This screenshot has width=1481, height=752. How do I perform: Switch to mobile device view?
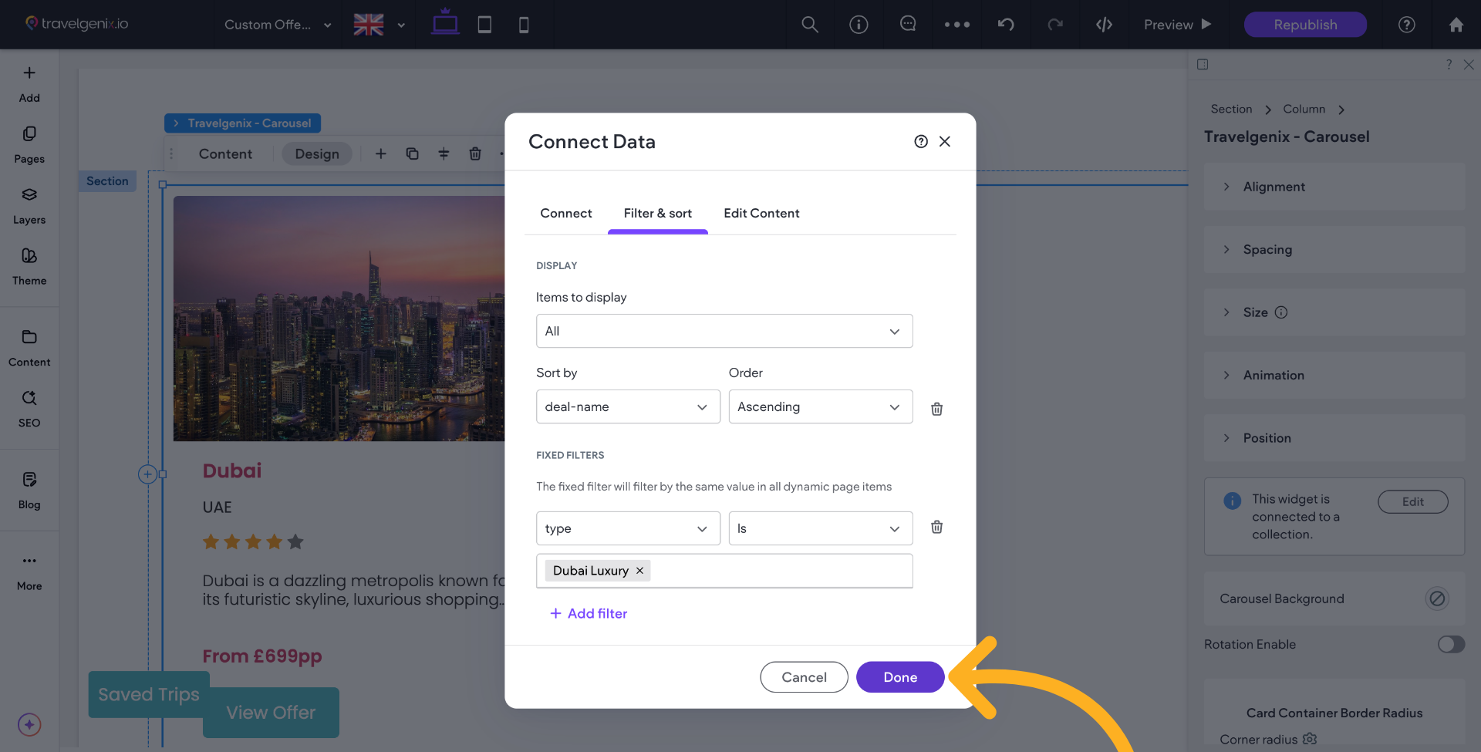[x=524, y=25]
